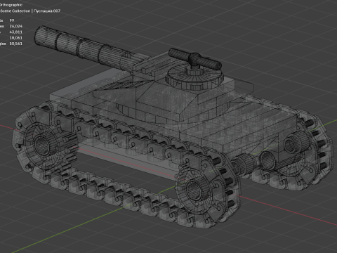This screenshot has height=253, width=337.
Task: Click the statistics value '43,811'
Action: (15, 32)
